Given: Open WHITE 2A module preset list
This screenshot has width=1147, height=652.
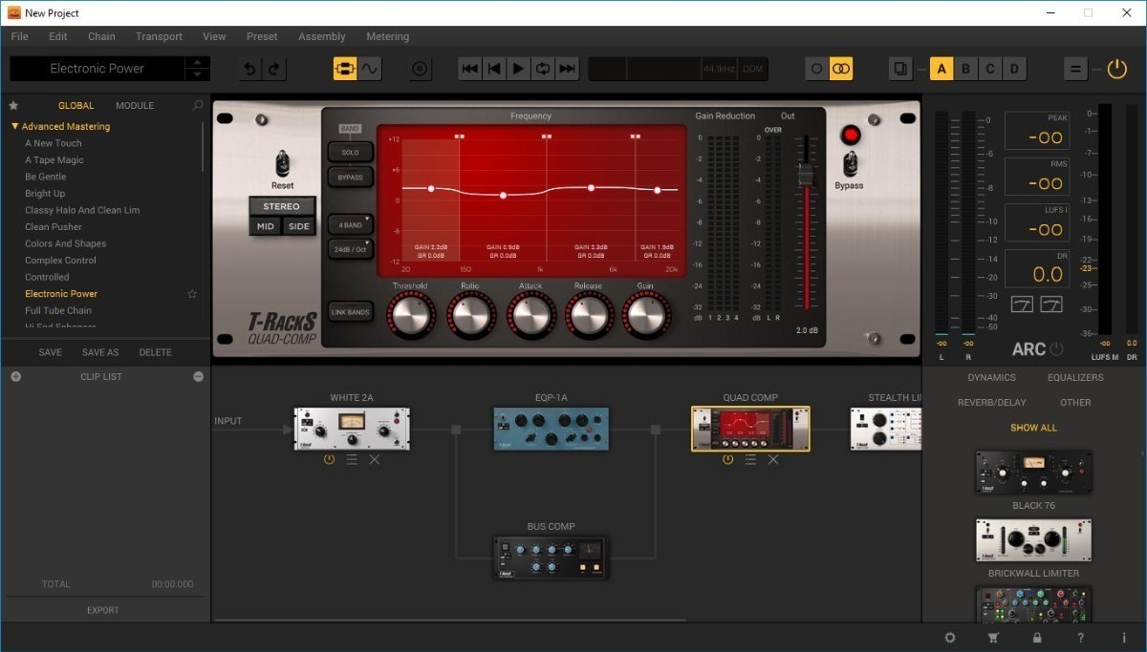Looking at the screenshot, I should (x=352, y=460).
